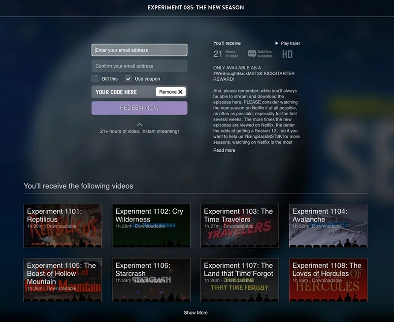
Task: Open Experiment 1104: Avalanche video
Action: tap(328, 226)
